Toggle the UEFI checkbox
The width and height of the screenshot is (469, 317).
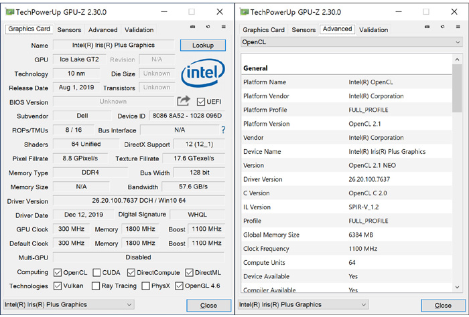[x=201, y=102]
